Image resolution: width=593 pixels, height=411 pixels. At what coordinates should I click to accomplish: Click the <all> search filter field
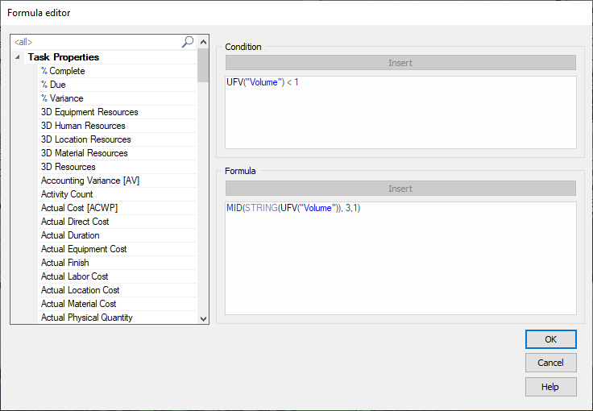97,42
